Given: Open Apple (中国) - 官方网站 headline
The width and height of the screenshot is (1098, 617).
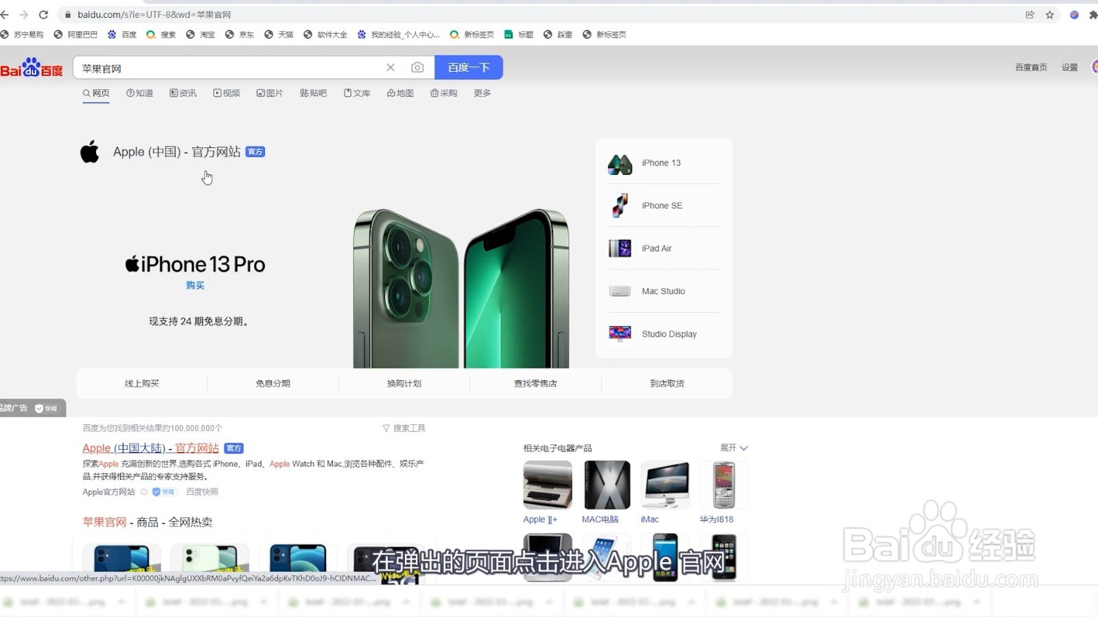Looking at the screenshot, I should tap(177, 152).
